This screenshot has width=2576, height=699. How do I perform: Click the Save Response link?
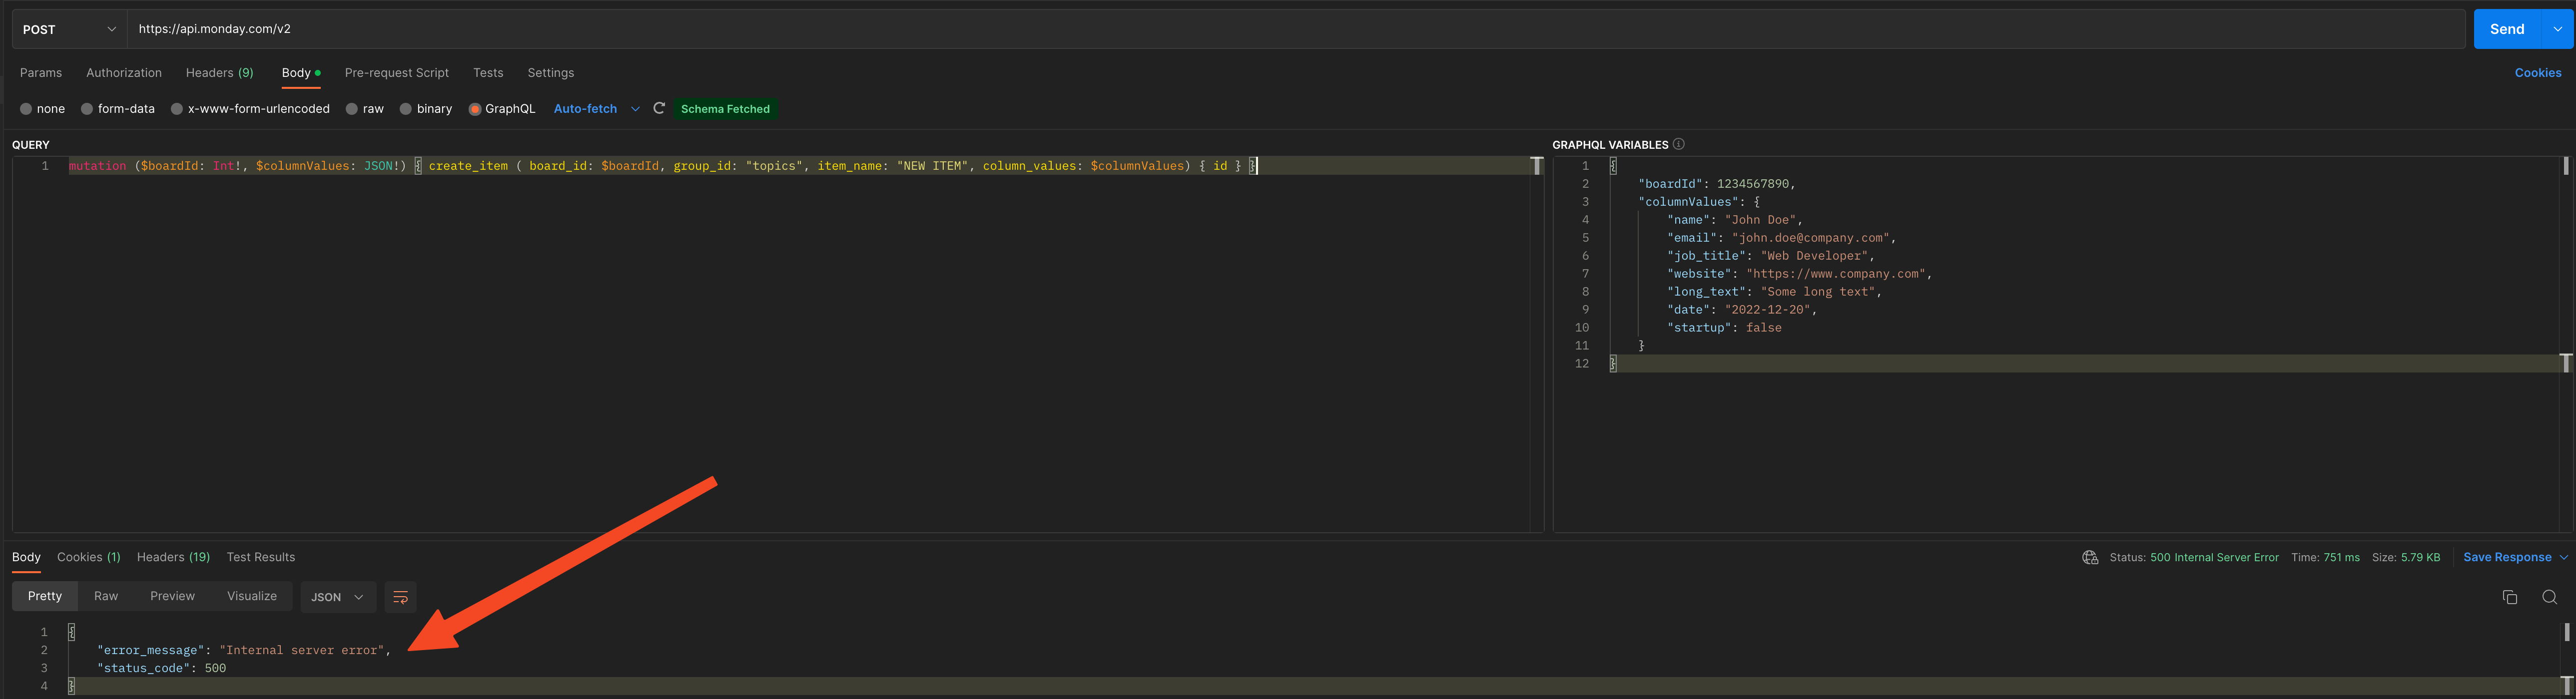2507,557
